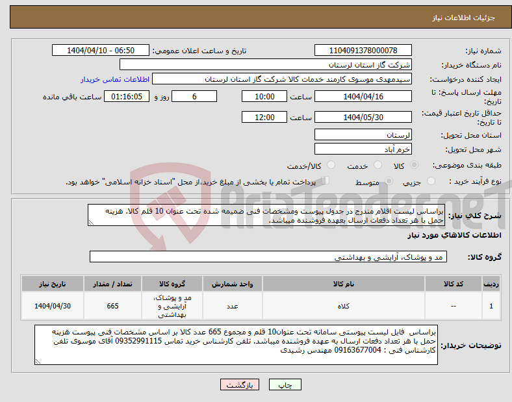This screenshot has height=402, width=512.
Task: Click the quantity cell 665
Action: click(112, 306)
